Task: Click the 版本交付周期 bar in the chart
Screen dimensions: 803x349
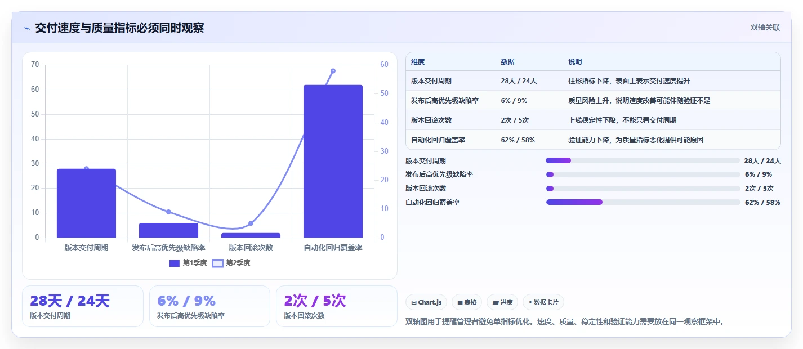Action: (86, 203)
